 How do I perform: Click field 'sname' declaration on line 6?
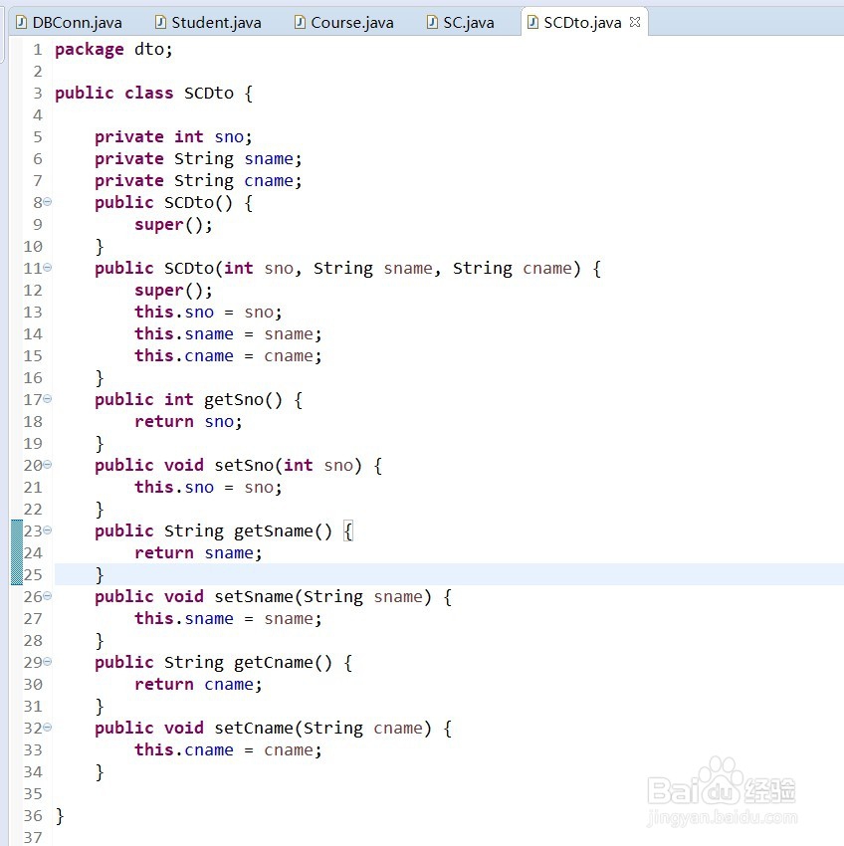(x=269, y=159)
